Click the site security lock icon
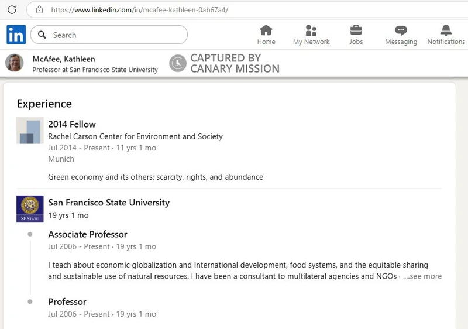 coord(39,10)
